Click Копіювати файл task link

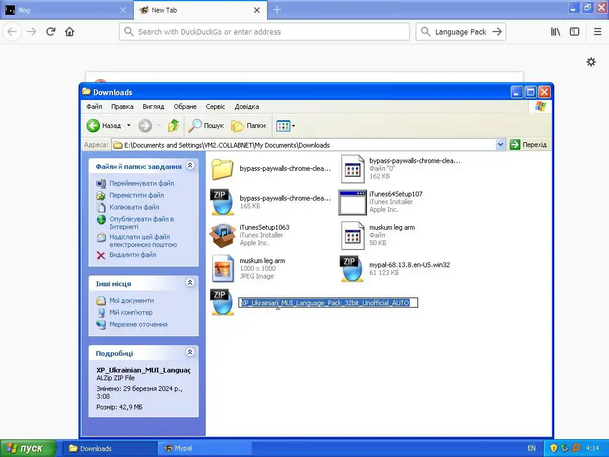coord(134,207)
